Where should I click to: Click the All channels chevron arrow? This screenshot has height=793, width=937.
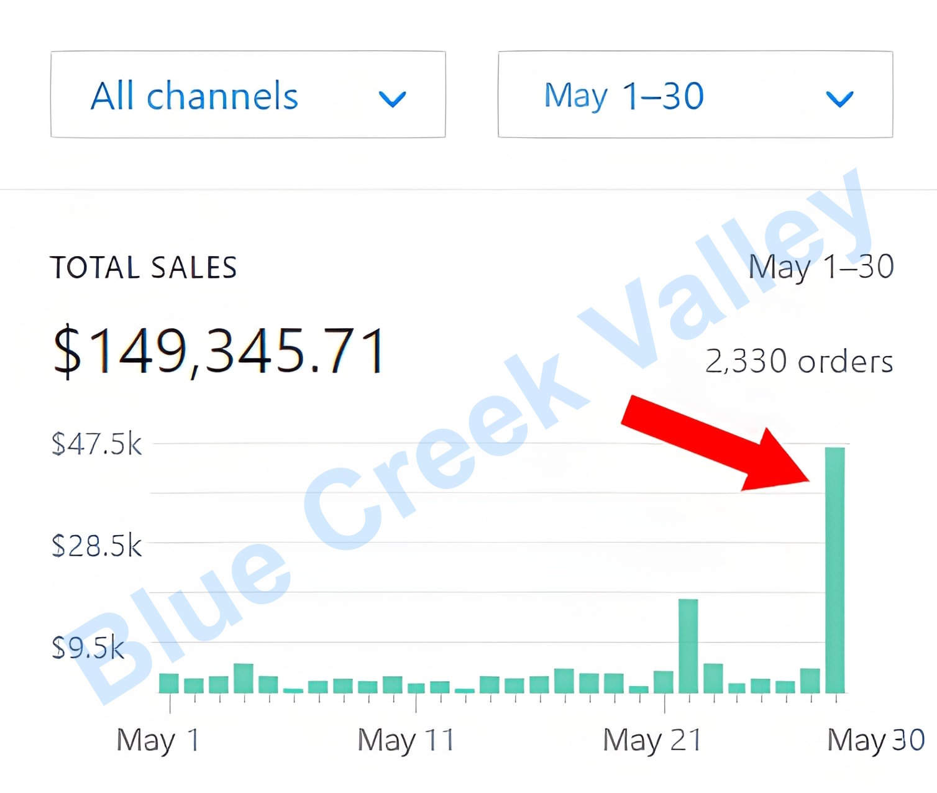coord(392,99)
